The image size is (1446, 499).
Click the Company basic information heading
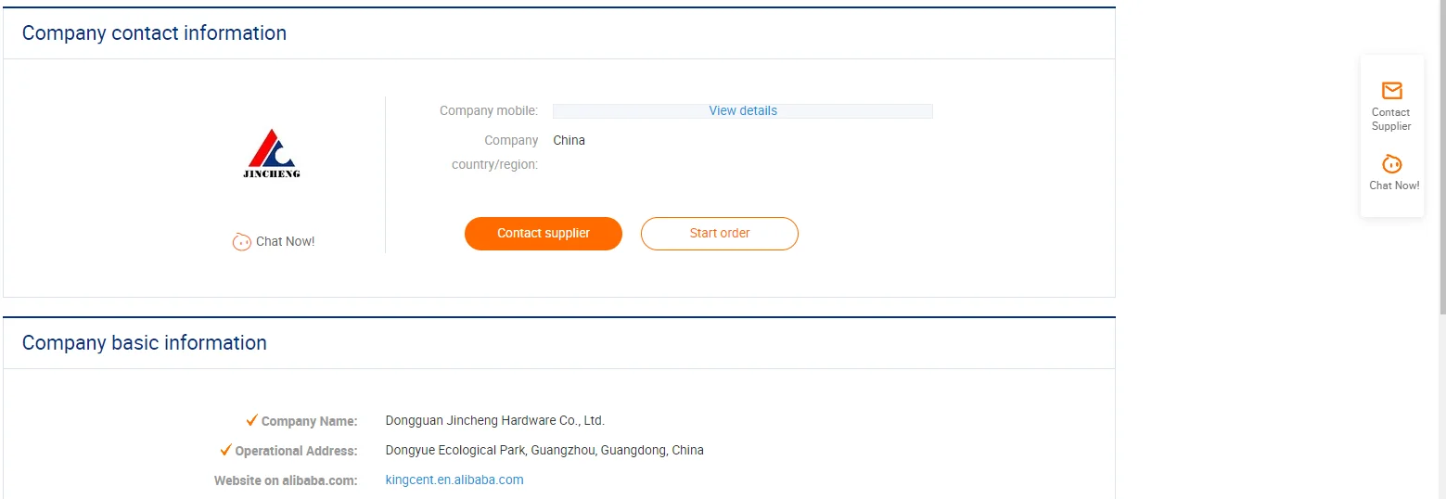(145, 343)
